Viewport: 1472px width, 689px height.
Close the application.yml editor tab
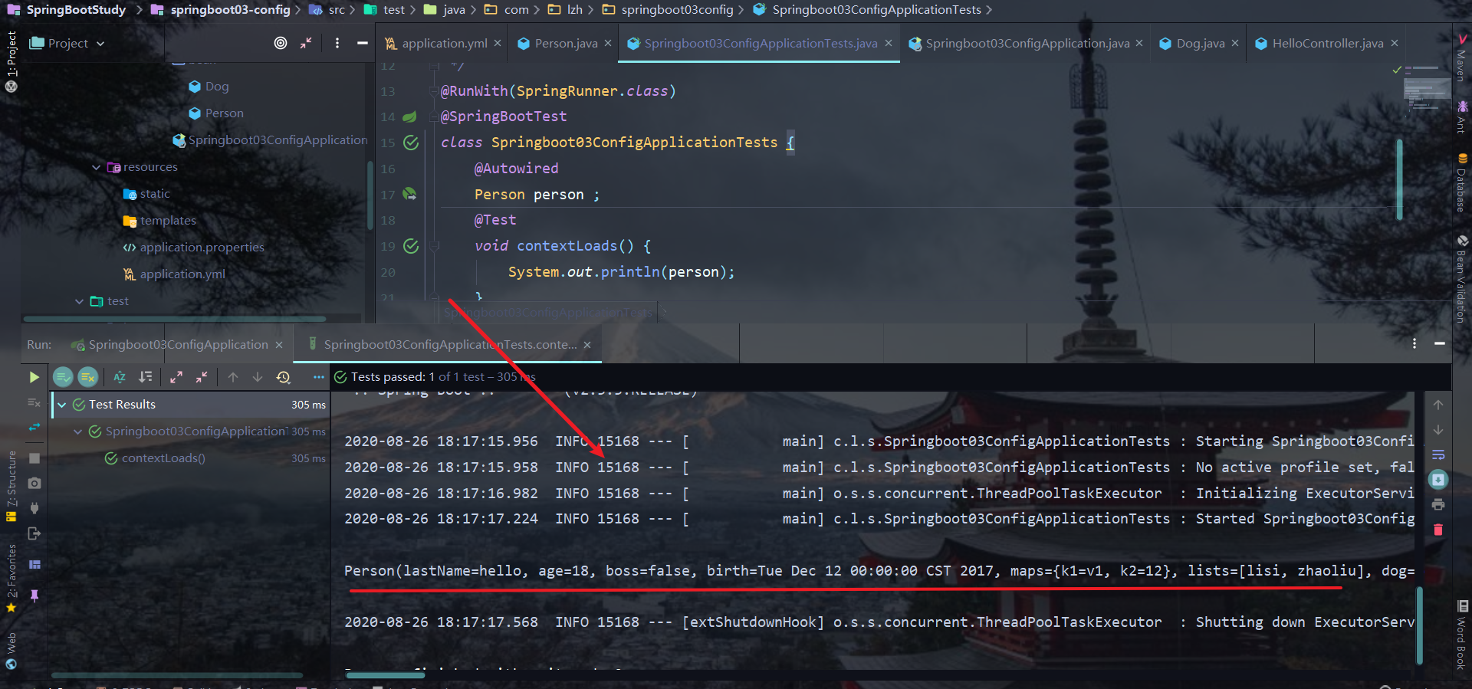pyautogui.click(x=498, y=44)
